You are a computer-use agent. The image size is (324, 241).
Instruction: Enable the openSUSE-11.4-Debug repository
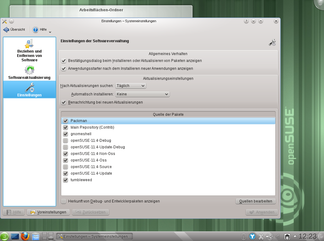[65, 141]
